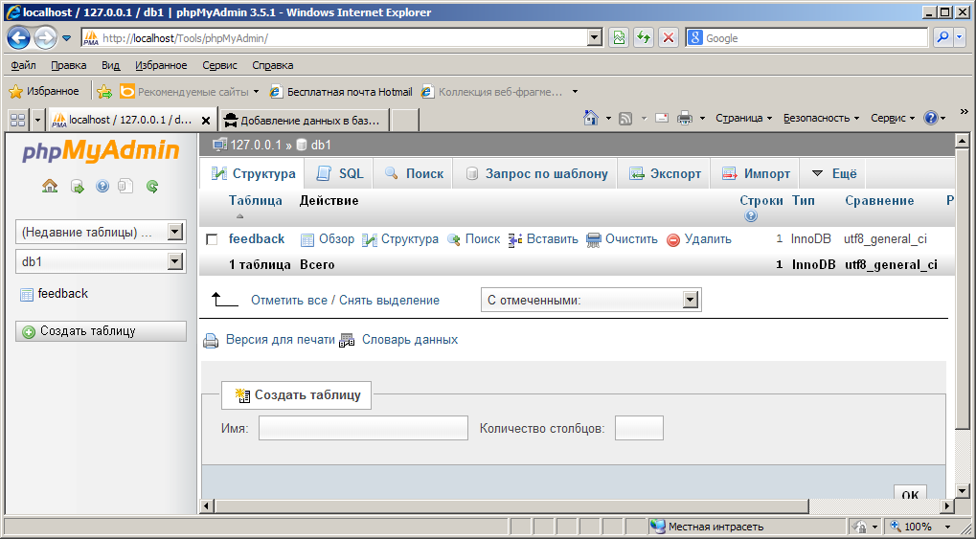Click 'Отметить все / Снять выделение' link
Image resolution: width=976 pixels, height=539 pixels.
(345, 300)
